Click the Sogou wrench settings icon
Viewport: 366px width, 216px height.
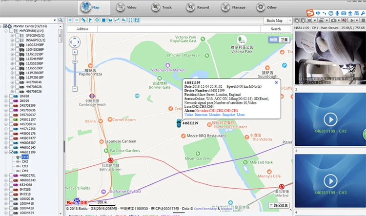click(363, 13)
